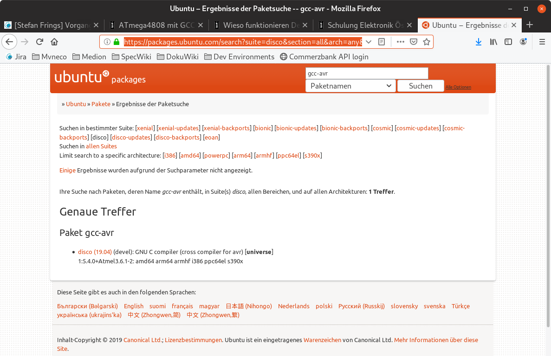Close the Stefan Frings tab
Image resolution: width=551 pixels, height=356 pixels.
click(x=96, y=25)
